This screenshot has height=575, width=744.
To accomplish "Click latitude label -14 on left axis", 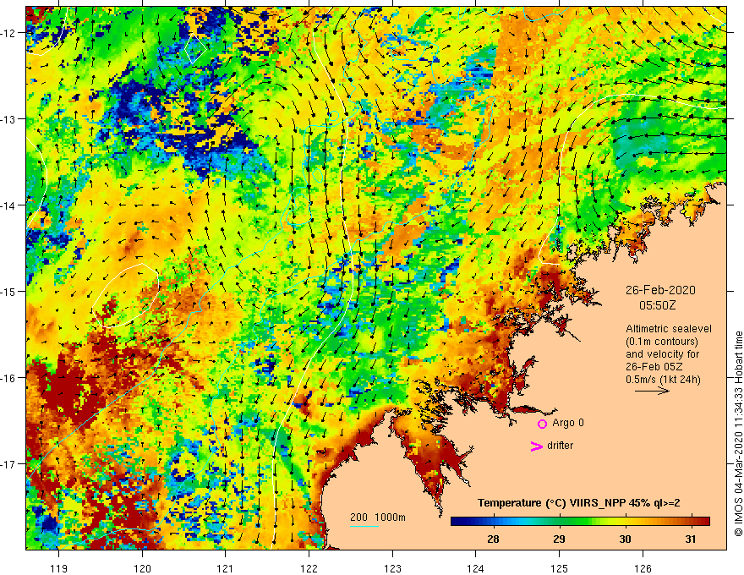I will pos(8,205).
